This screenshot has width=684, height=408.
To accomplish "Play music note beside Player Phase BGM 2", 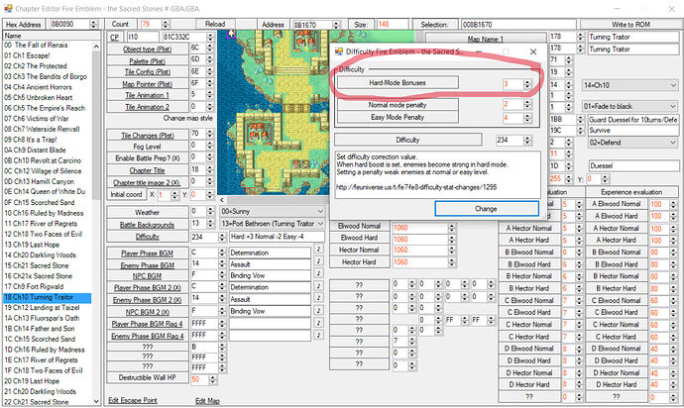I will [x=318, y=285].
